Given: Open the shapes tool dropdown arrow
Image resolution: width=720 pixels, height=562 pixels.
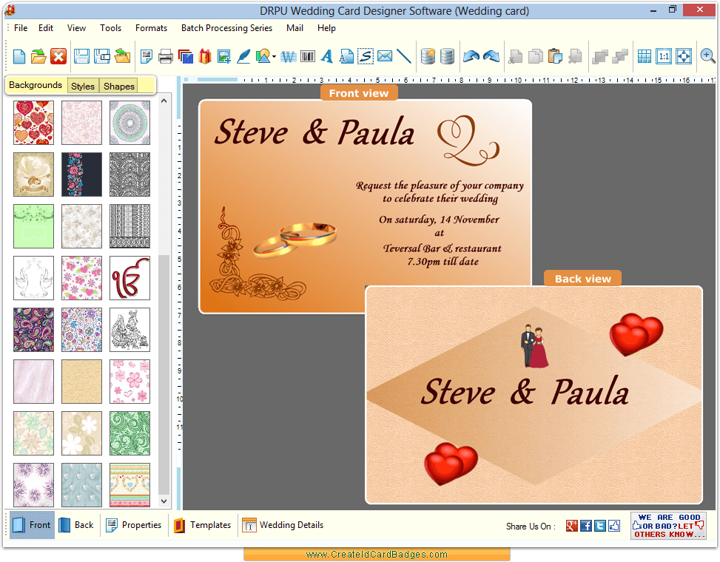Looking at the screenshot, I should pyautogui.click(x=274, y=57).
